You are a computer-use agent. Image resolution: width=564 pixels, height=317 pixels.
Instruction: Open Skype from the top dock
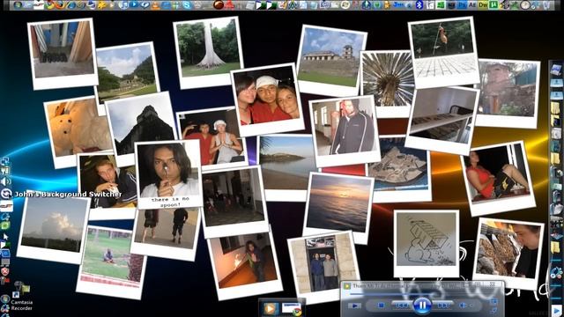[x=187, y=5]
